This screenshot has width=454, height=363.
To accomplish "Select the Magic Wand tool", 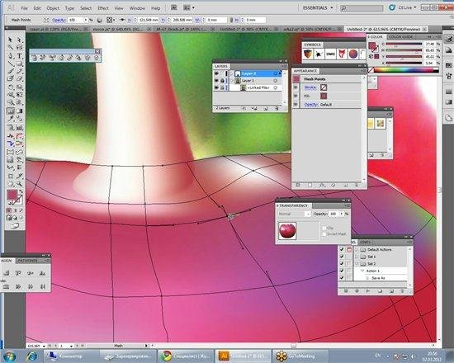I will [x=11, y=47].
